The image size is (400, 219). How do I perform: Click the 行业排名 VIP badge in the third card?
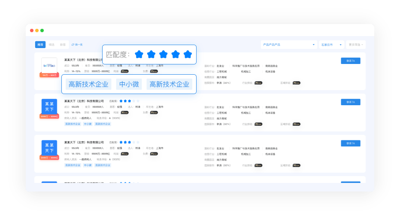point(258,165)
